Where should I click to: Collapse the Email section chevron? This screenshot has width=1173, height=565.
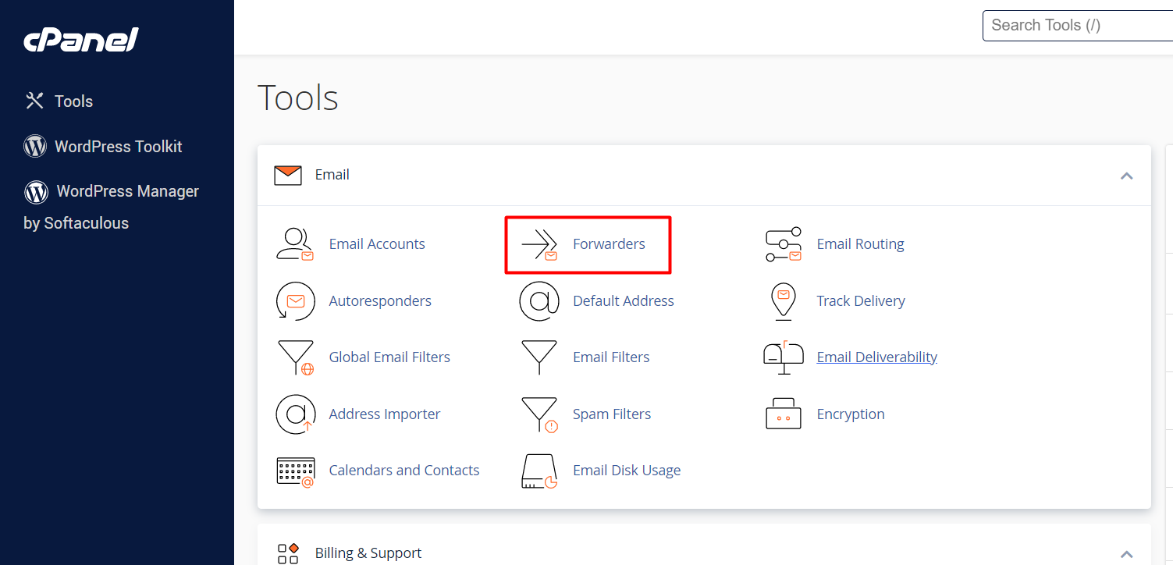(x=1126, y=176)
